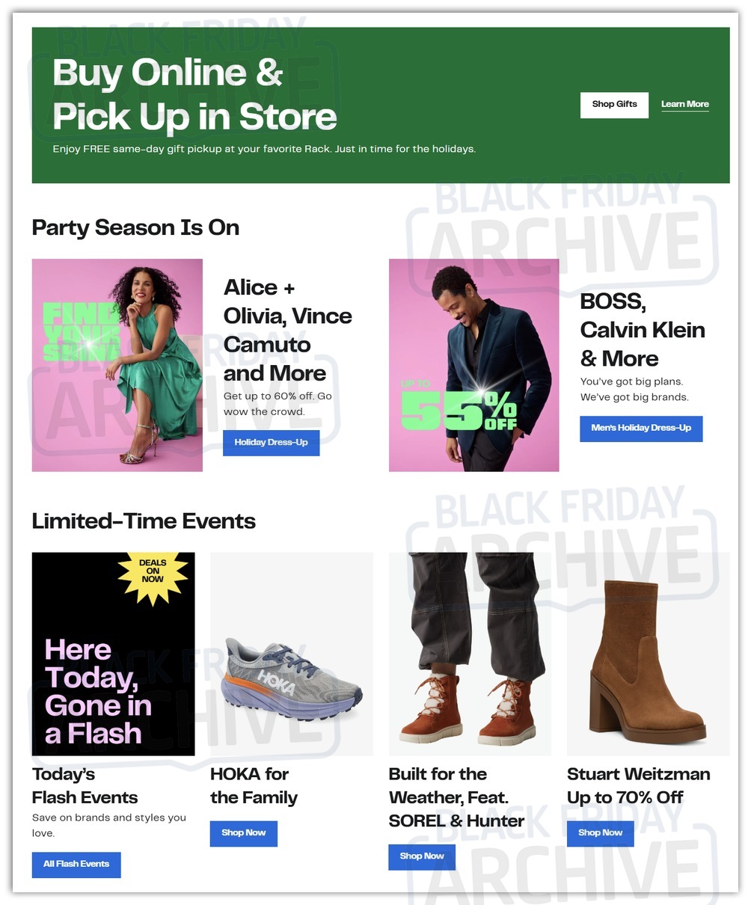Click the Deals On Now starburst badge

(153, 572)
